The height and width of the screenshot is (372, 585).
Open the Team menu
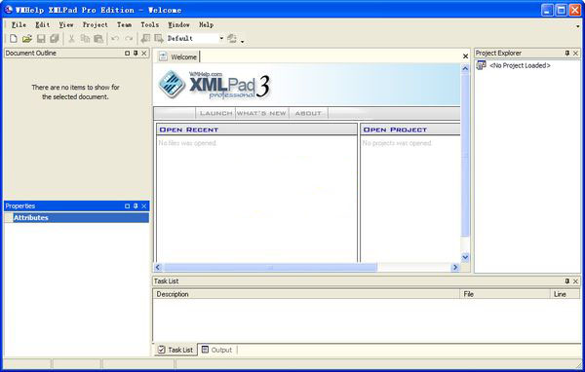coord(124,25)
